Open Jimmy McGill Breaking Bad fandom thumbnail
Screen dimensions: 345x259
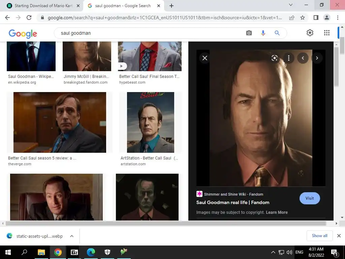(x=87, y=56)
